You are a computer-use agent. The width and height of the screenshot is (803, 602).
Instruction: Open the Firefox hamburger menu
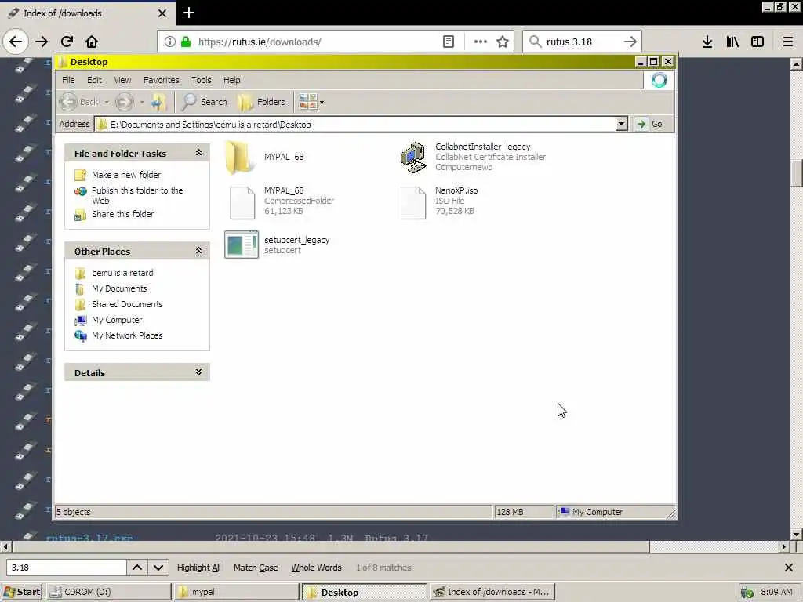click(788, 42)
